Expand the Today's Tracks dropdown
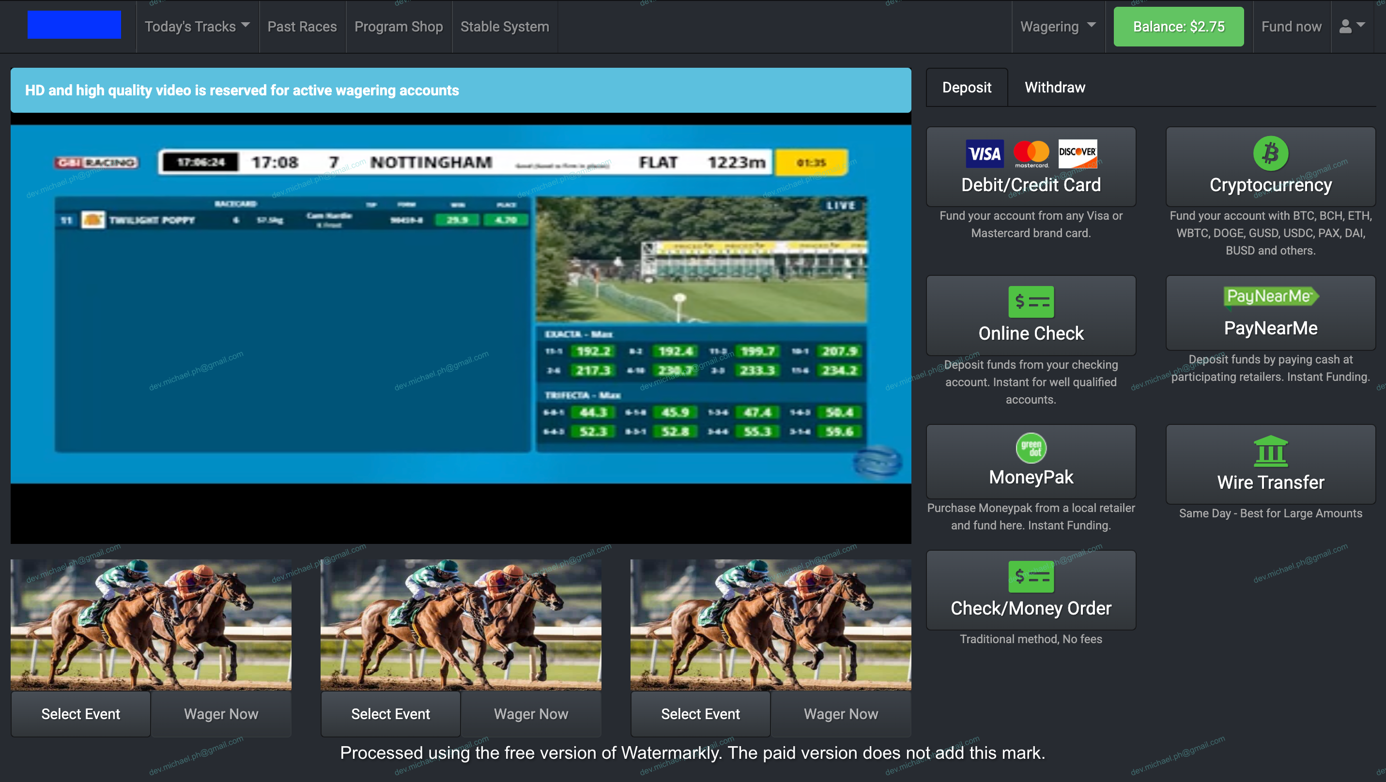This screenshot has height=782, width=1386. (197, 26)
